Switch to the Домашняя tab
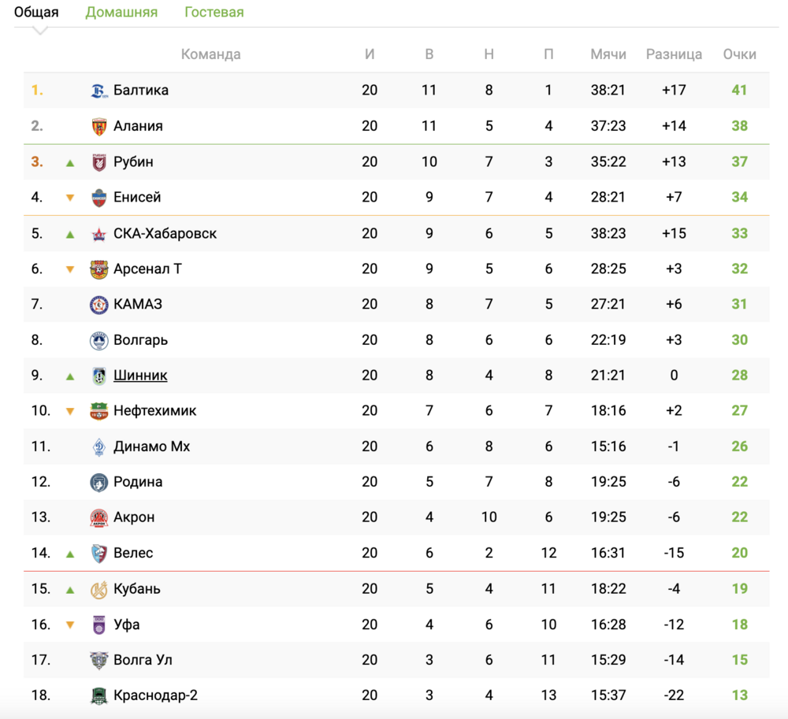788x719 pixels. coord(121,12)
